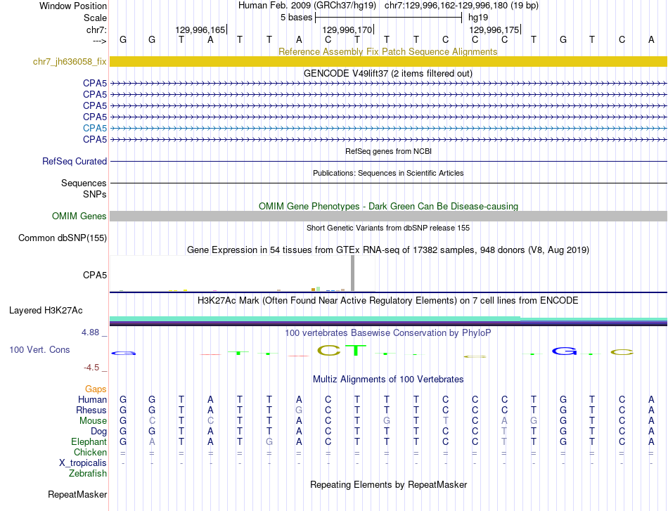Image resolution: width=668 pixels, height=511 pixels.
Task: Select the yellow fix patch alignment bar
Action: click(x=388, y=62)
